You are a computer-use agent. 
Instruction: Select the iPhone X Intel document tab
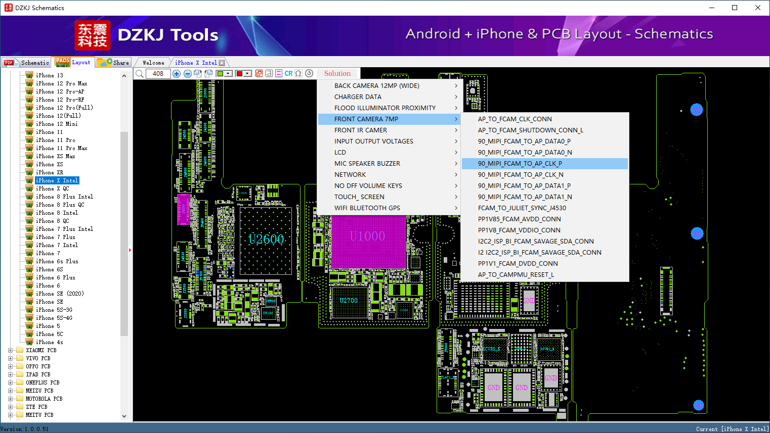(196, 63)
